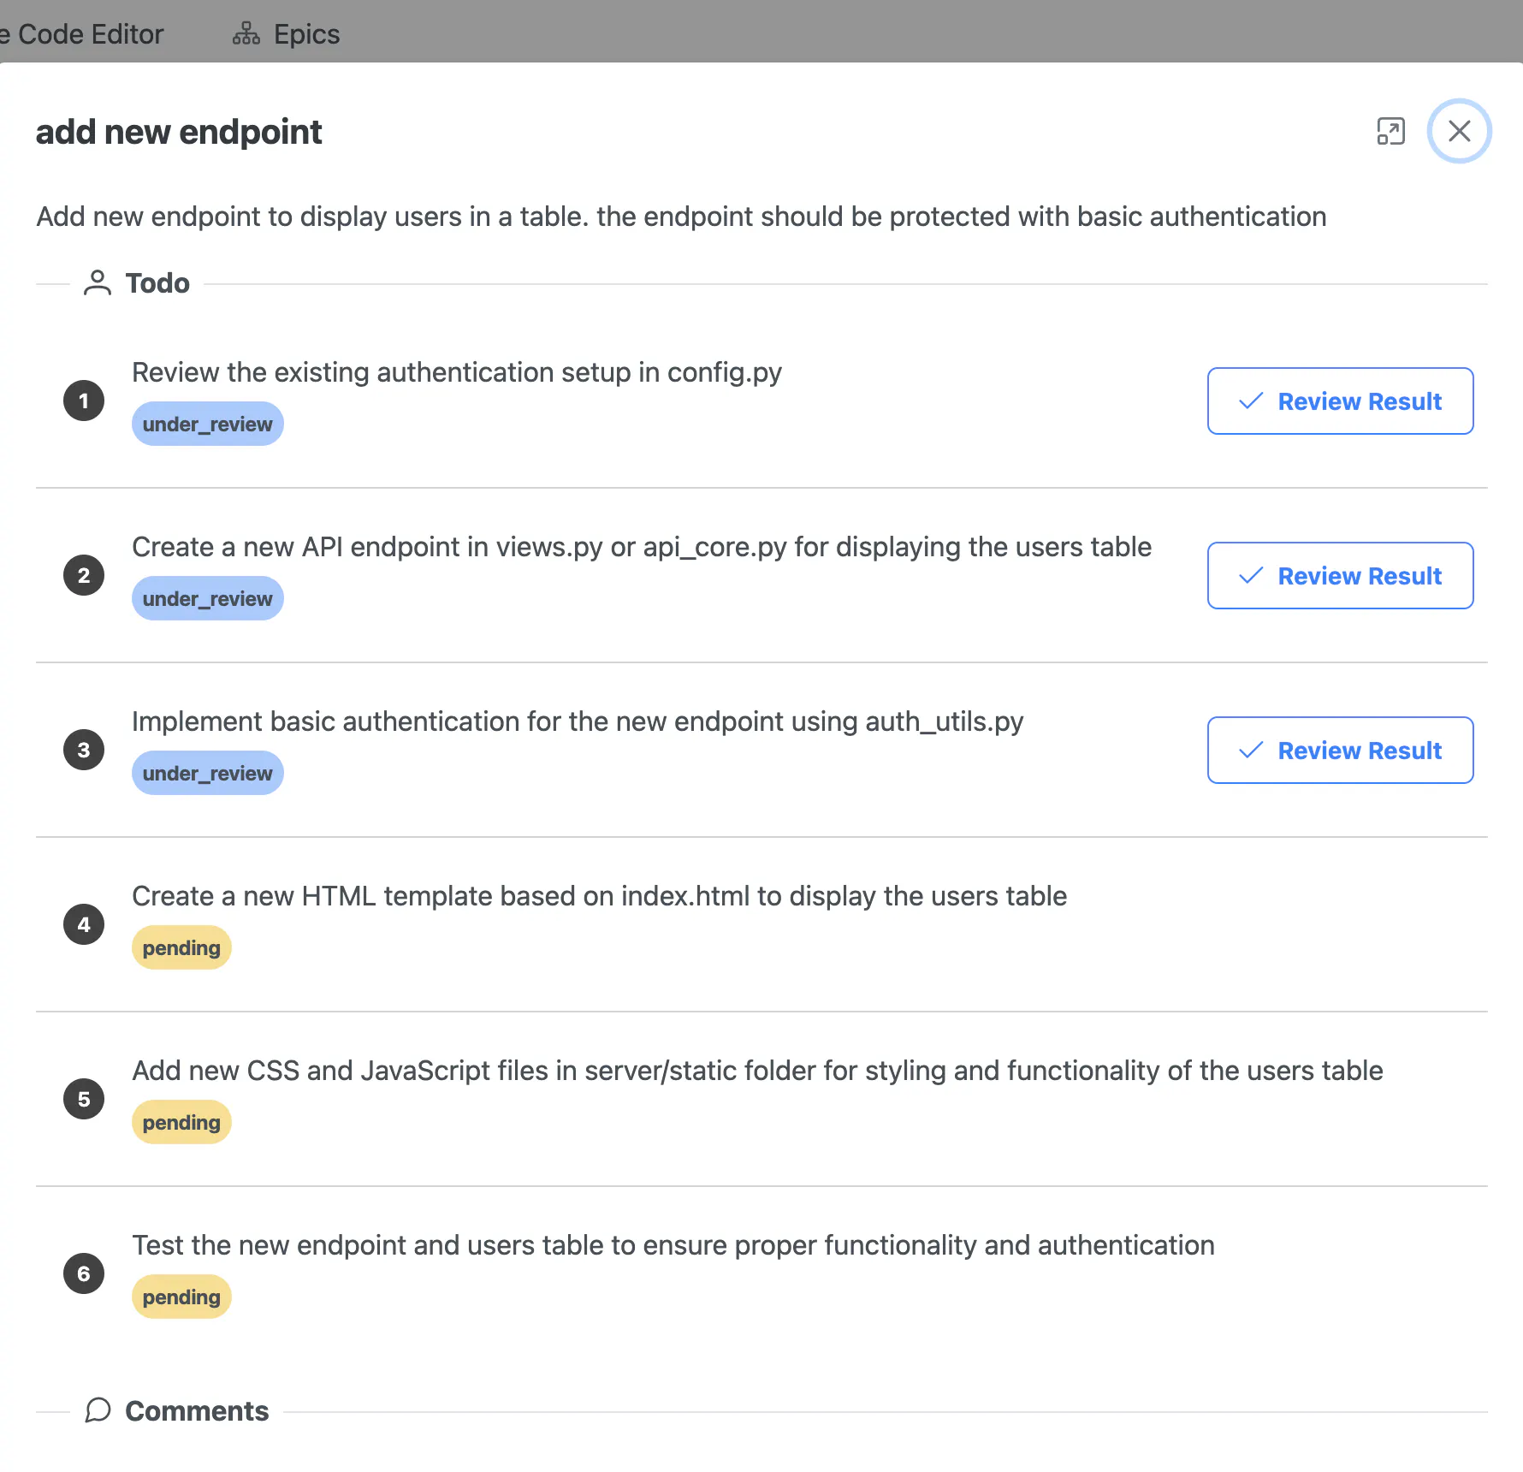The image size is (1523, 1472).
Task: Select step number 5 circle
Action: pyautogui.click(x=84, y=1099)
